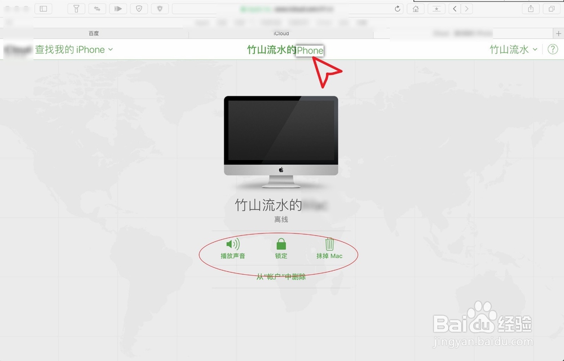The height and width of the screenshot is (361, 564).
Task: Click the 从"帐户"中删除 link
Action: (281, 276)
